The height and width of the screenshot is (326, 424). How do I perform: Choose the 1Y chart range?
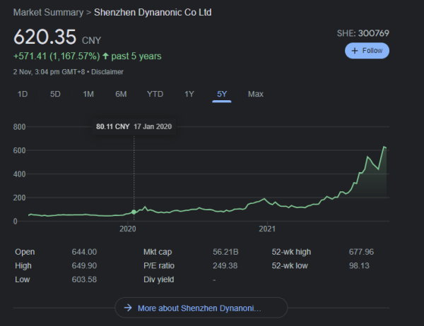(189, 94)
